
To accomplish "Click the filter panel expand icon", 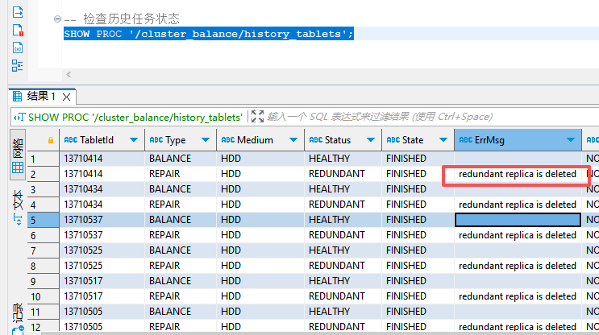I will point(257,117).
